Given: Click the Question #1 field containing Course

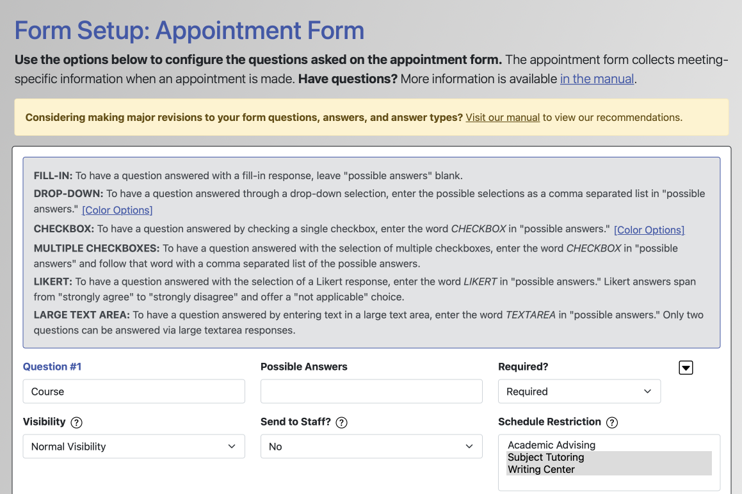Looking at the screenshot, I should point(133,392).
